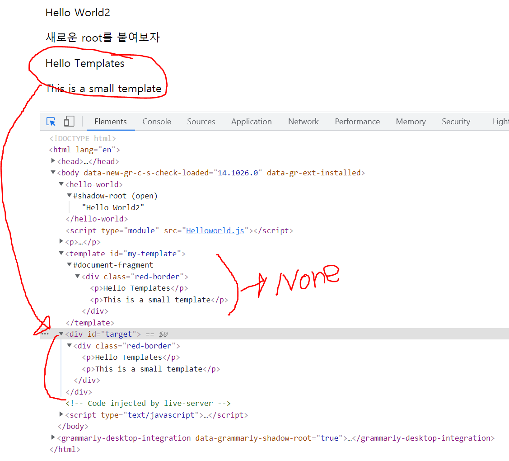Collapse the hello-world element node
The width and height of the screenshot is (509, 461).
point(61,184)
